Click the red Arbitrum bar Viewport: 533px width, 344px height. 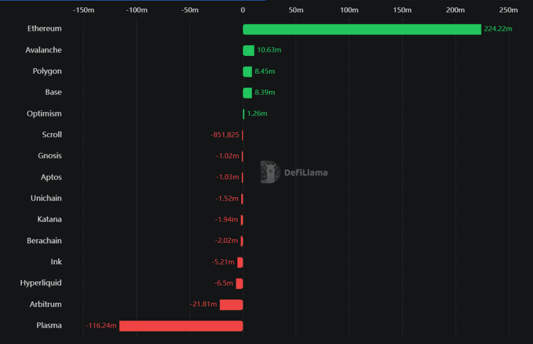[x=231, y=305]
